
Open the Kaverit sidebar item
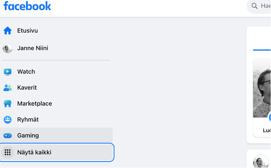click(27, 88)
